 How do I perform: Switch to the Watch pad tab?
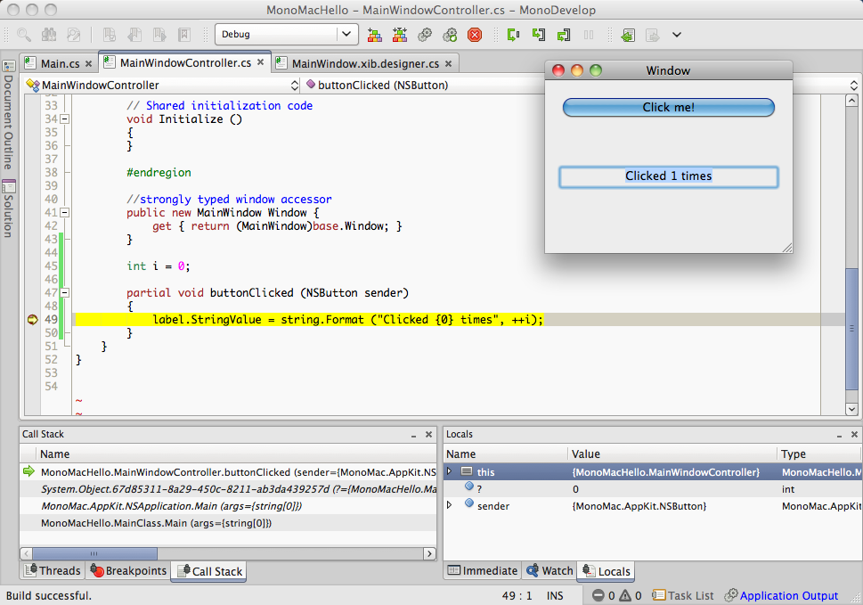coord(550,571)
